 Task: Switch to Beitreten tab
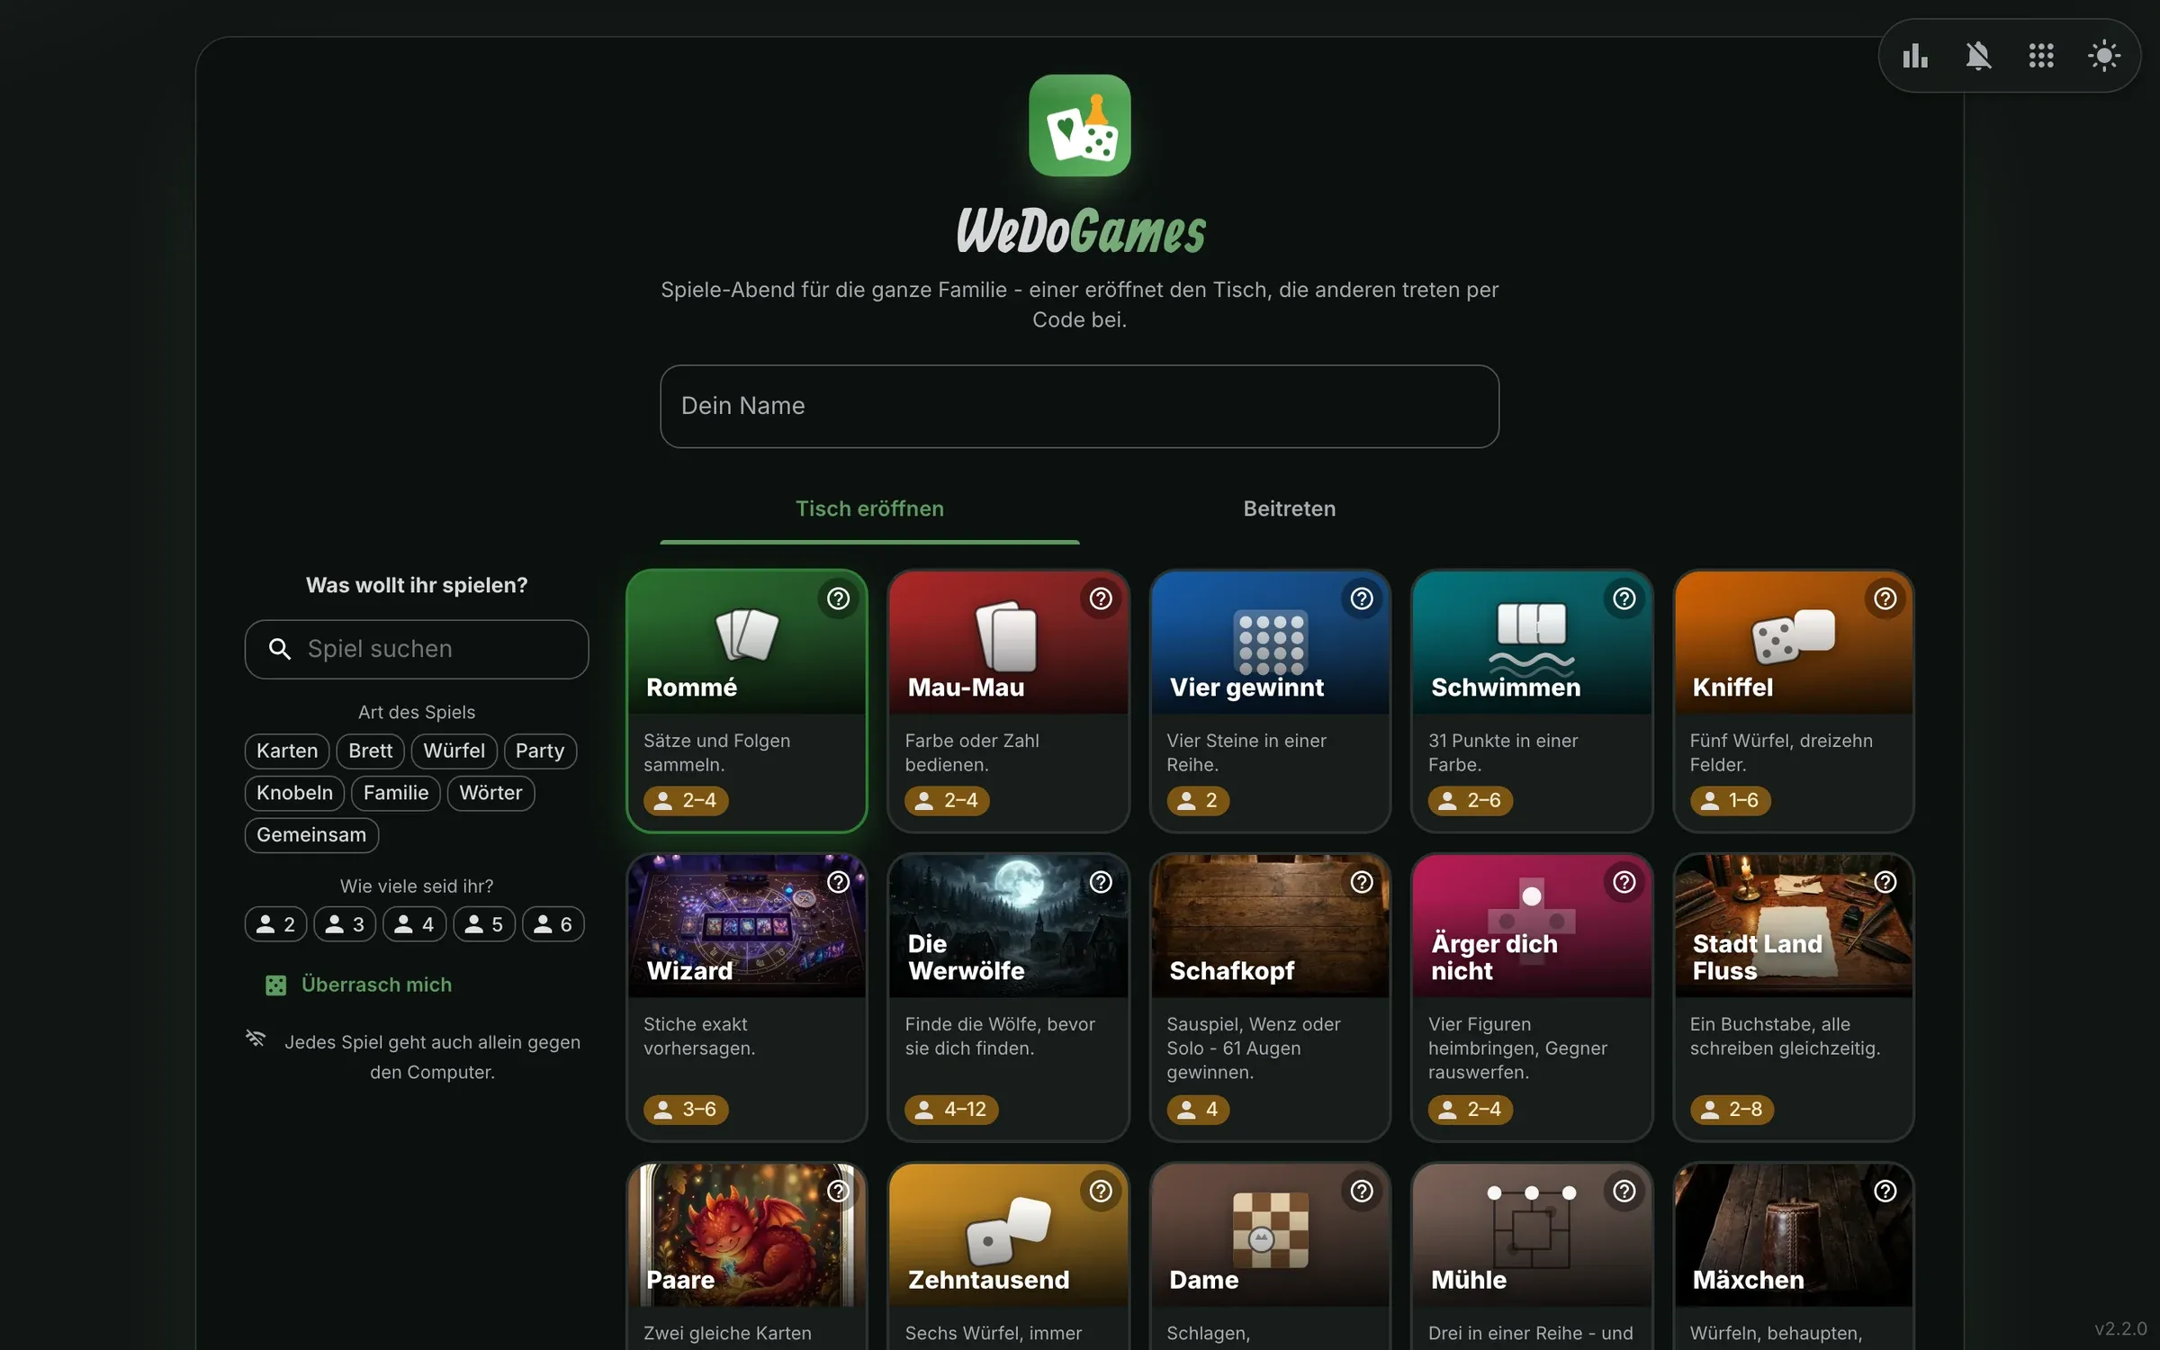coord(1289,509)
